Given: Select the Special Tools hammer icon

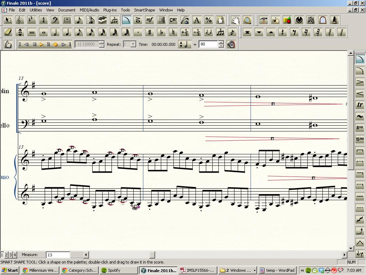Looking at the screenshot, I should coord(264,20).
